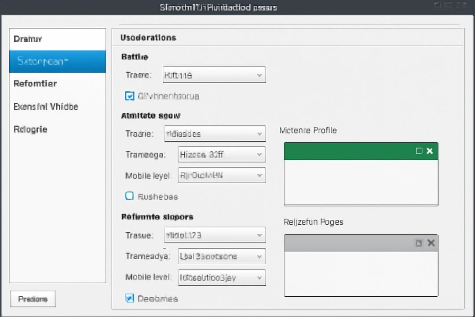Close the green Mctenre Profile preview box
This screenshot has height=317, width=475.
coord(430,151)
